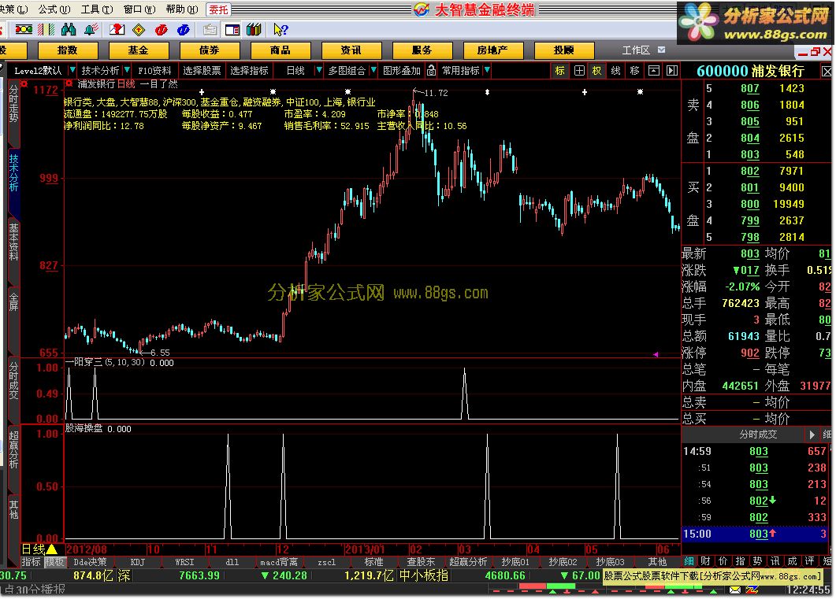The image size is (836, 599).
Task: Click the 图形叠加 button
Action: (x=402, y=70)
